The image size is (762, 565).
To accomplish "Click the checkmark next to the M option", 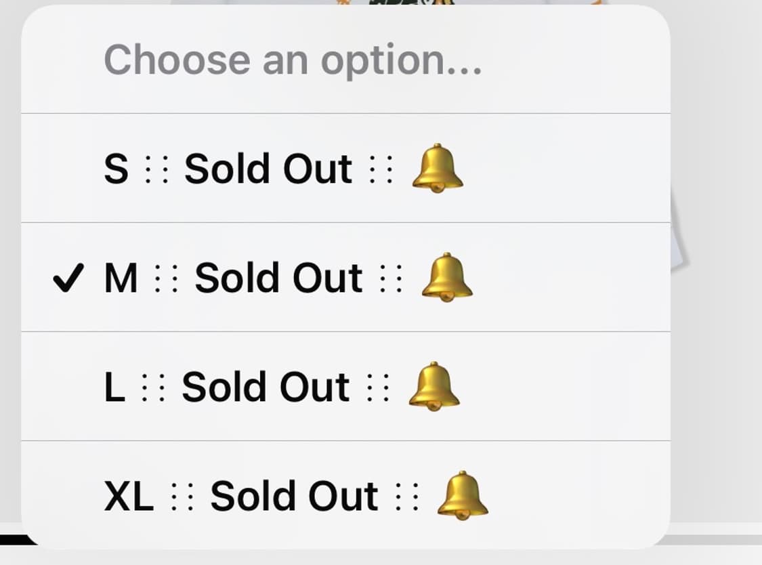I will pyautogui.click(x=68, y=279).
